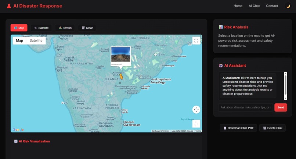Focus the disaster risks question input
This screenshot has width=296, height=159.
pyautogui.click(x=245, y=107)
